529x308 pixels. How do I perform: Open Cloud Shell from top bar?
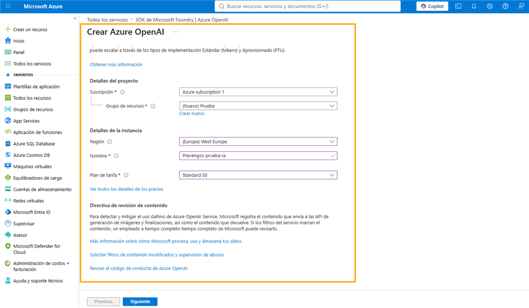(x=458, y=6)
